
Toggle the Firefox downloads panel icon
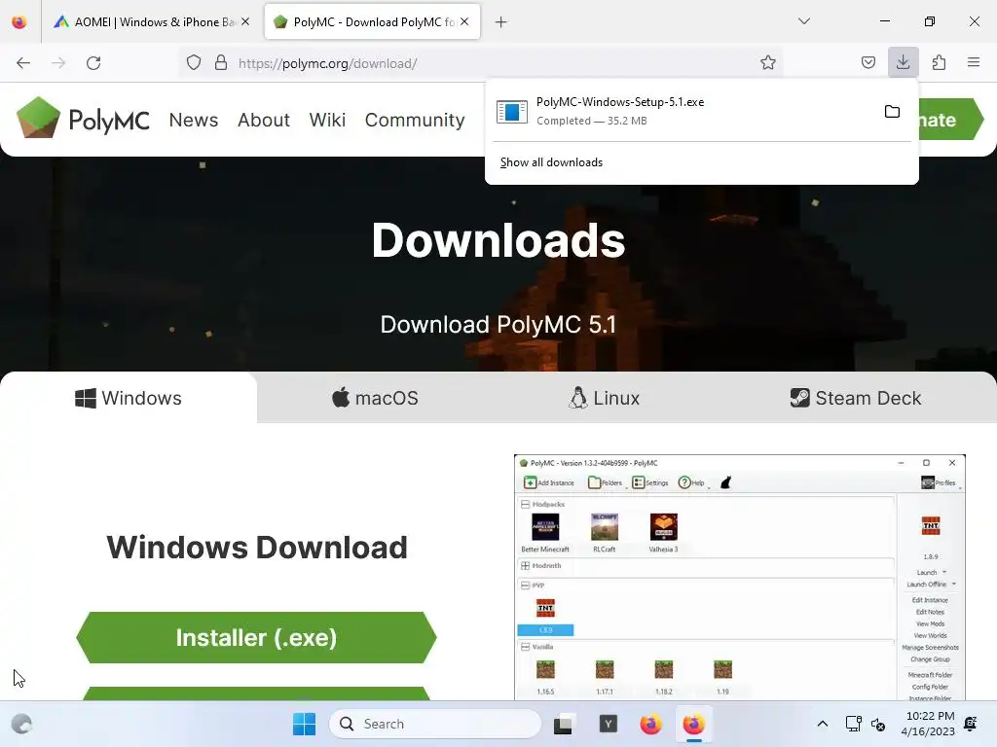(x=903, y=62)
